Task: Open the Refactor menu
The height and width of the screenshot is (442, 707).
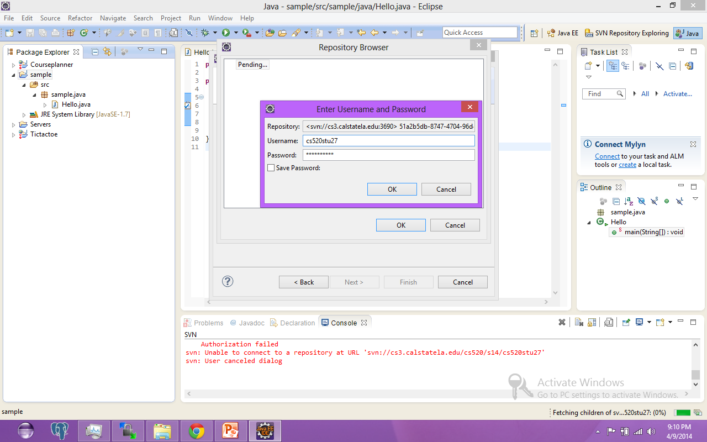Action: 80,18
